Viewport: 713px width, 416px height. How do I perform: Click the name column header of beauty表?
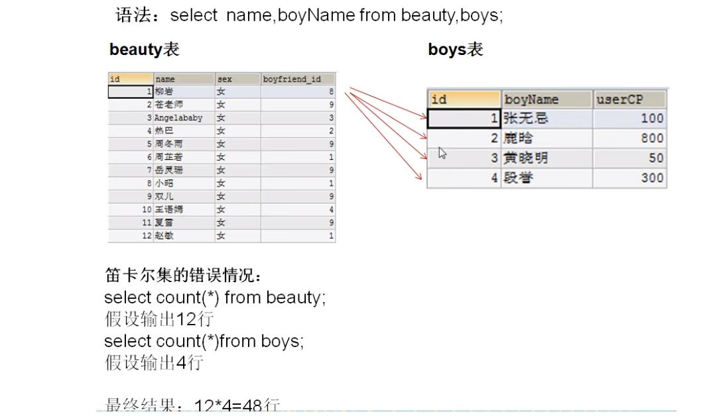pyautogui.click(x=166, y=78)
